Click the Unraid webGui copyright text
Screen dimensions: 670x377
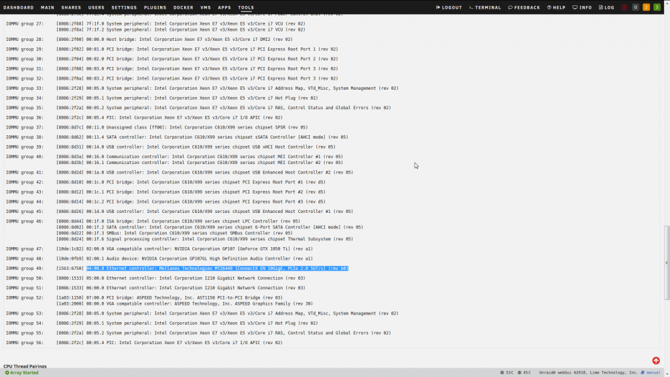click(x=588, y=373)
